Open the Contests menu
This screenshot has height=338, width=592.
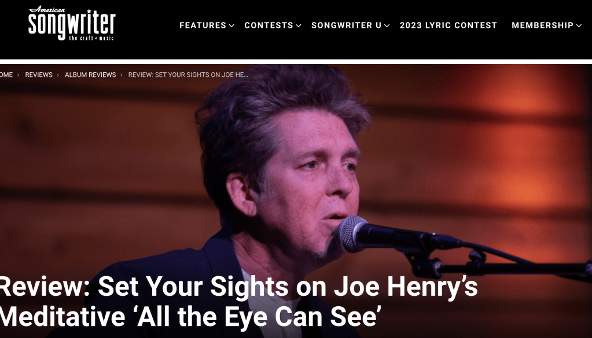pos(269,25)
